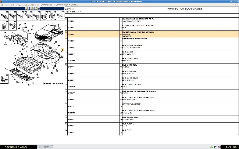
Task: Click the orange highlighted row in parts table
Action: [152, 34]
